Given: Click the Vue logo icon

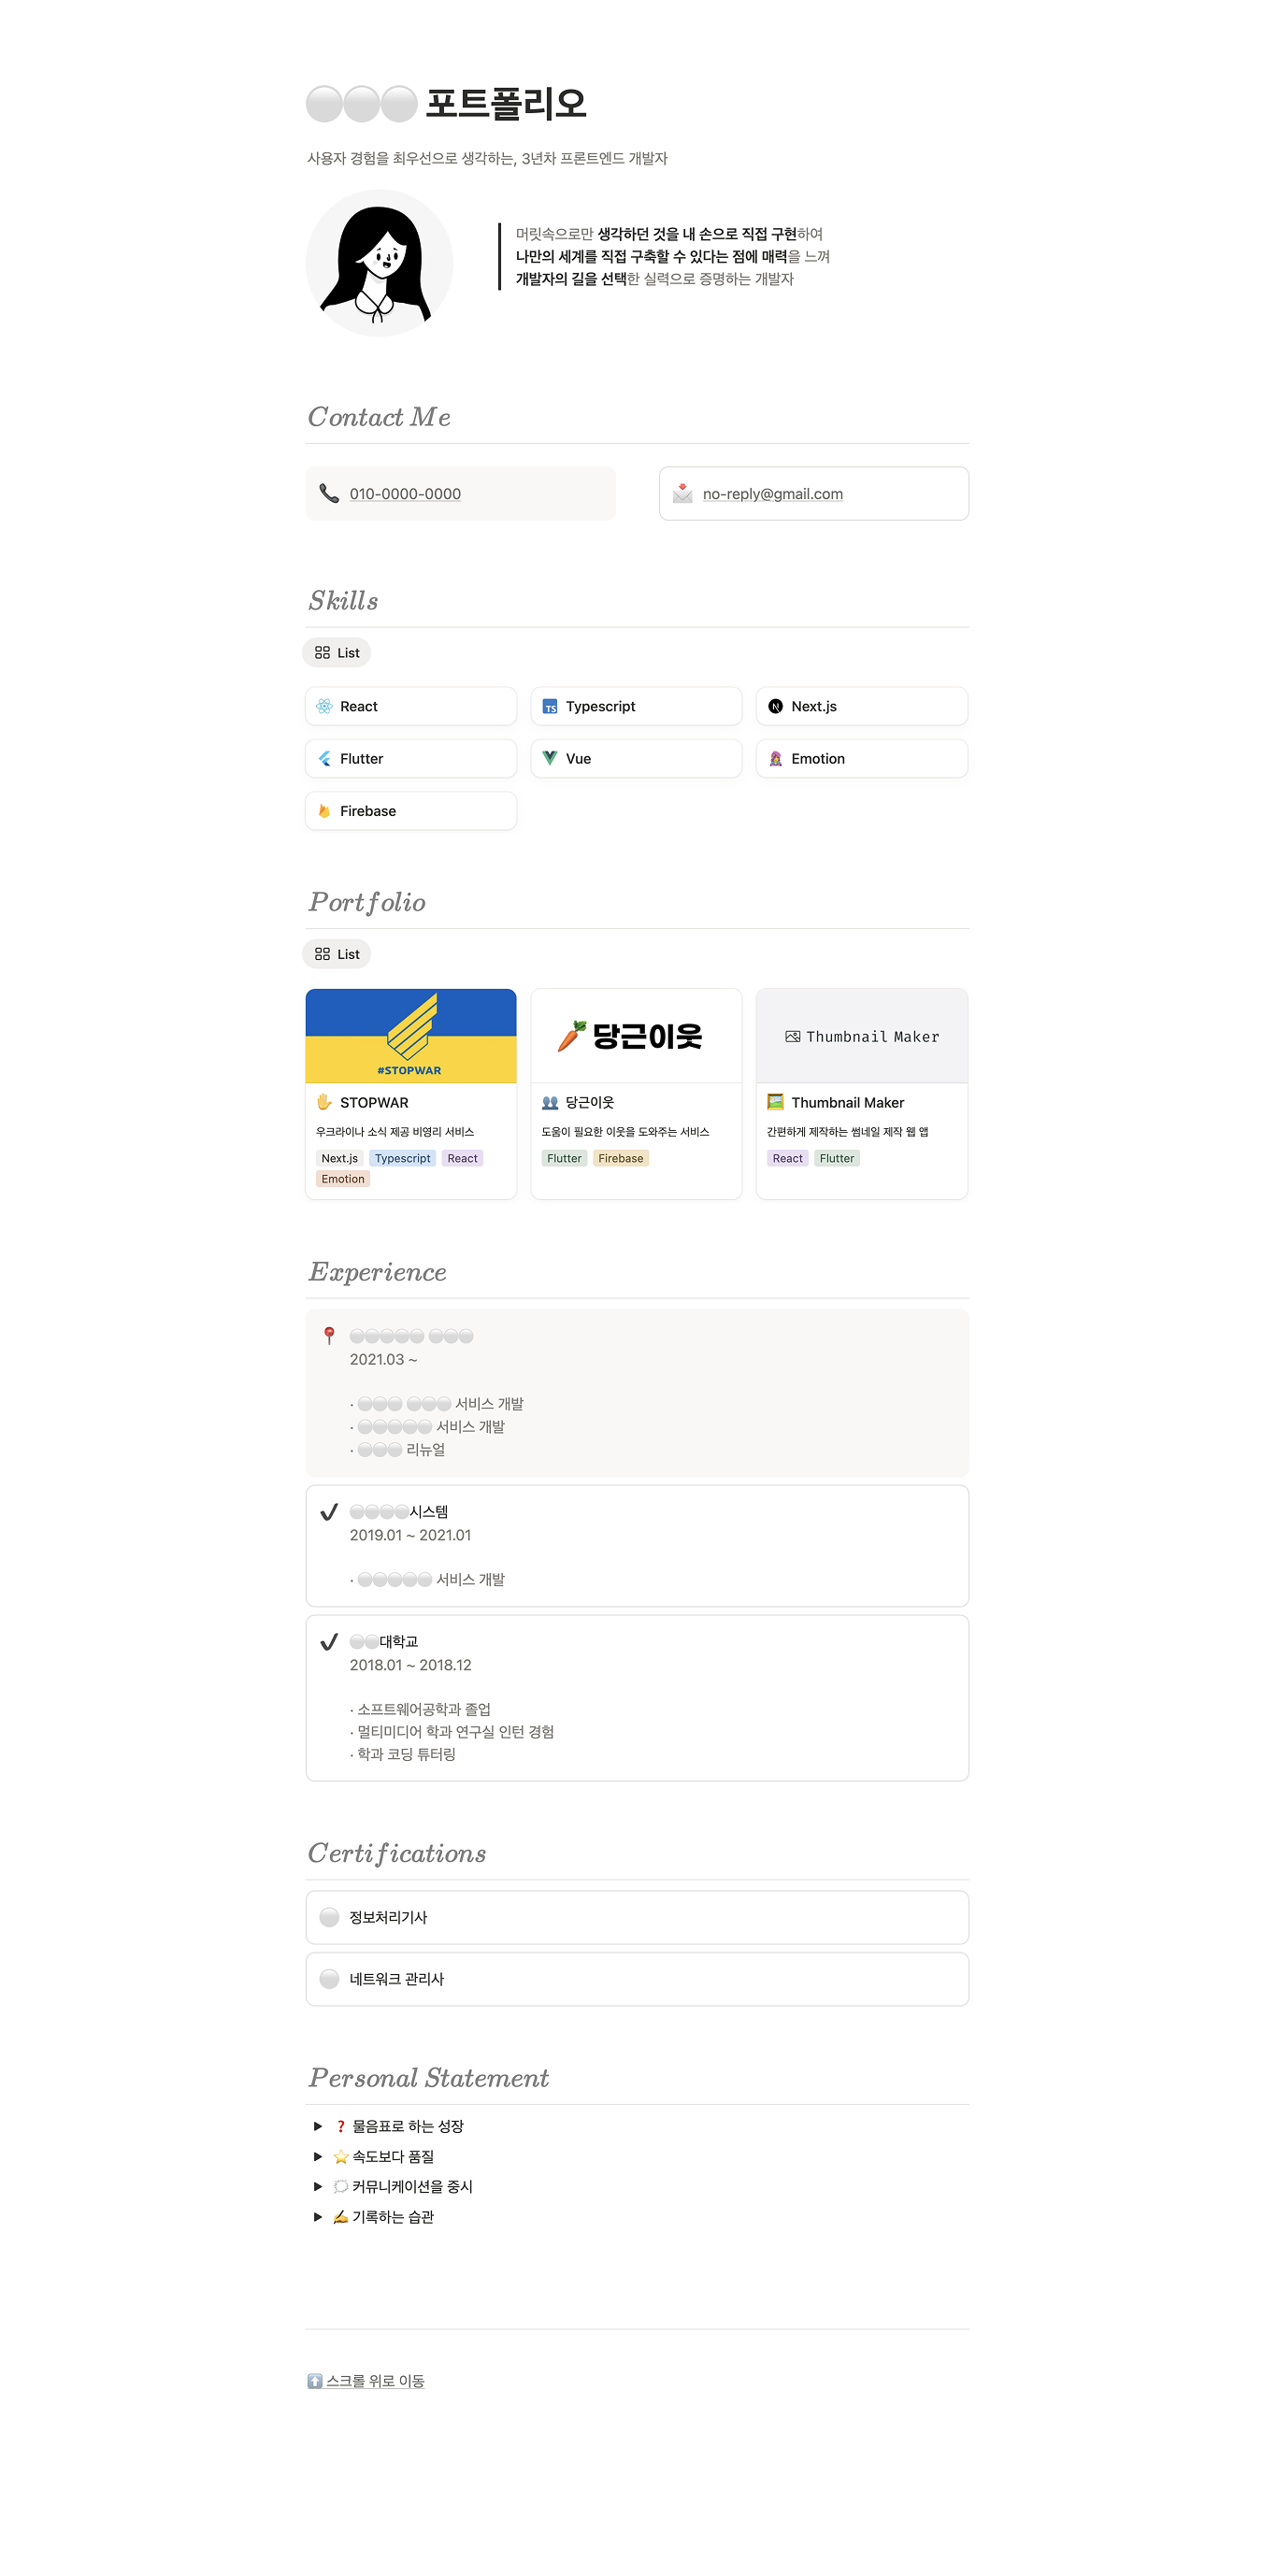Looking at the screenshot, I should pos(550,758).
